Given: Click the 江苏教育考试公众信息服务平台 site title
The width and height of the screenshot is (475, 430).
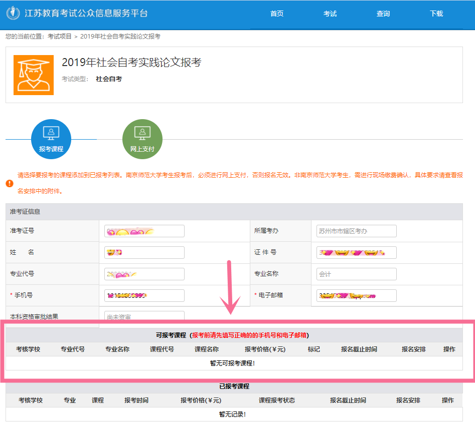Looking at the screenshot, I should click(86, 14).
